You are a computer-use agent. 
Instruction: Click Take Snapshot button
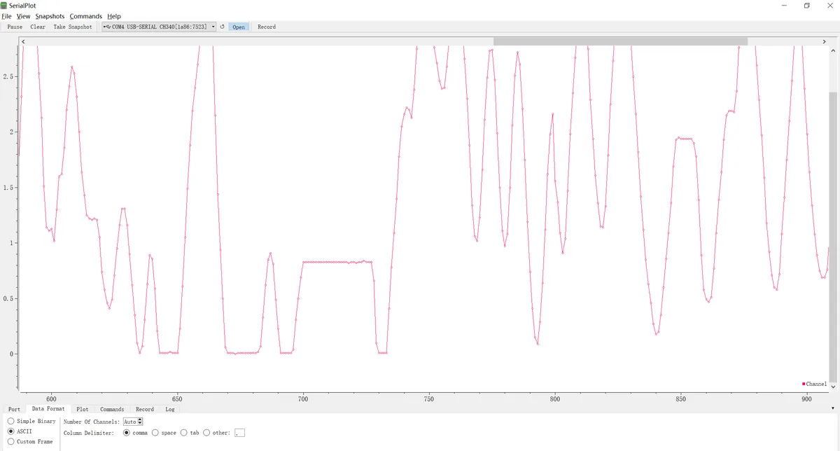click(x=73, y=27)
